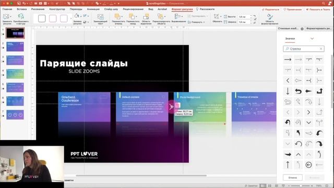Click the Парящие слайды title text
This screenshot has width=334, height=188.
click(83, 63)
